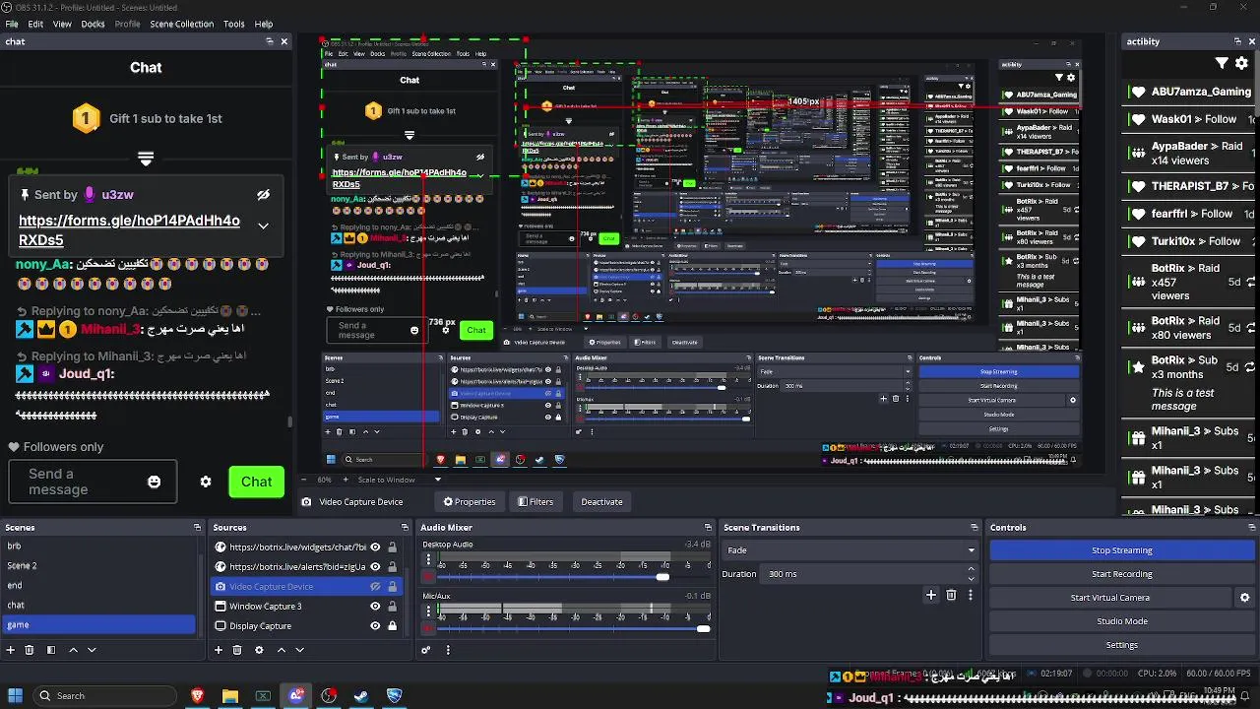This screenshot has height=709, width=1260.
Task: Open the Scene Collection menu
Action: pos(181,24)
